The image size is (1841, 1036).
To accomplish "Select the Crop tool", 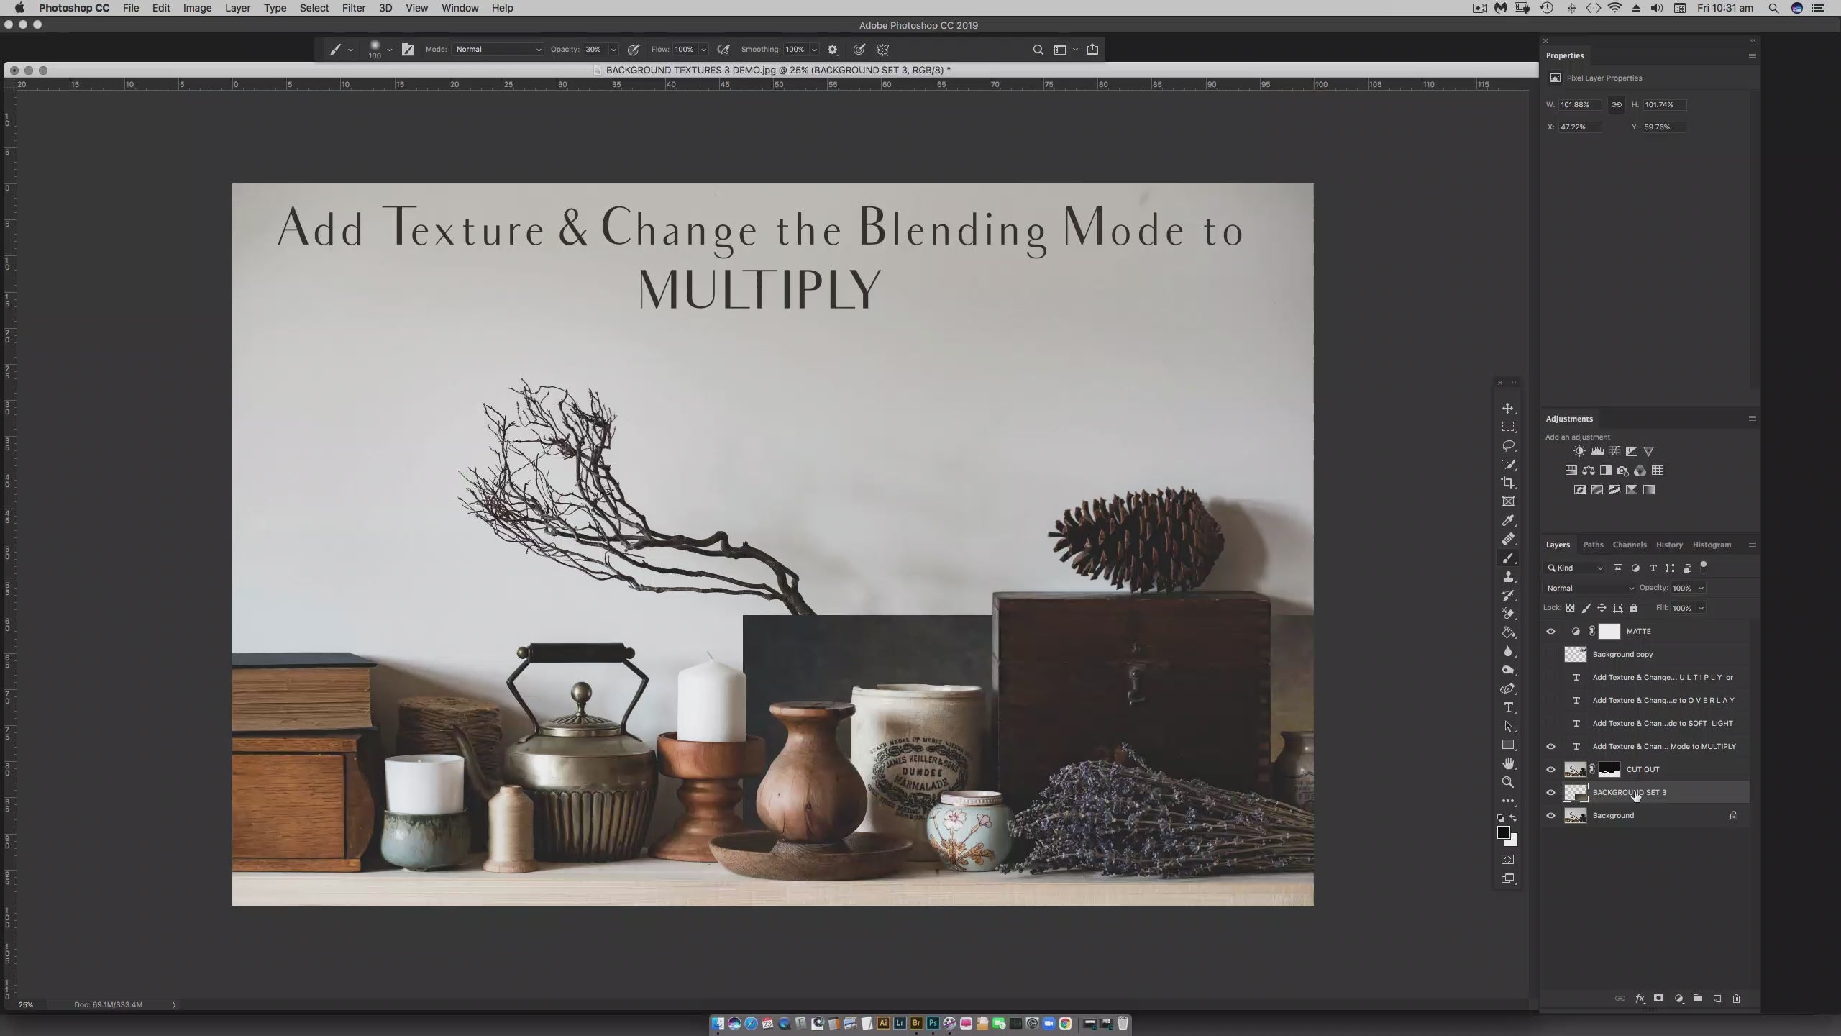I will (1508, 483).
